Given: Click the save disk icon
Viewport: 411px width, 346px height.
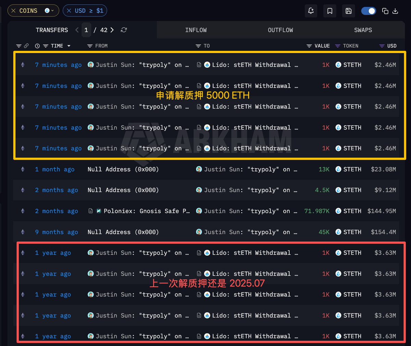Looking at the screenshot, I should pyautogui.click(x=349, y=11).
